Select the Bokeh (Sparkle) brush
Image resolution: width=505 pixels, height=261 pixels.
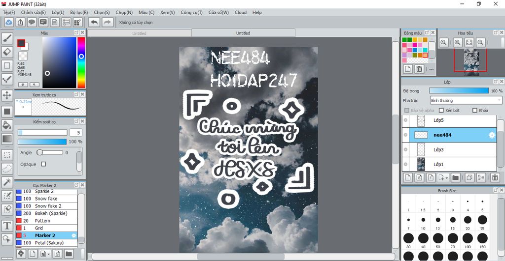pos(47,213)
